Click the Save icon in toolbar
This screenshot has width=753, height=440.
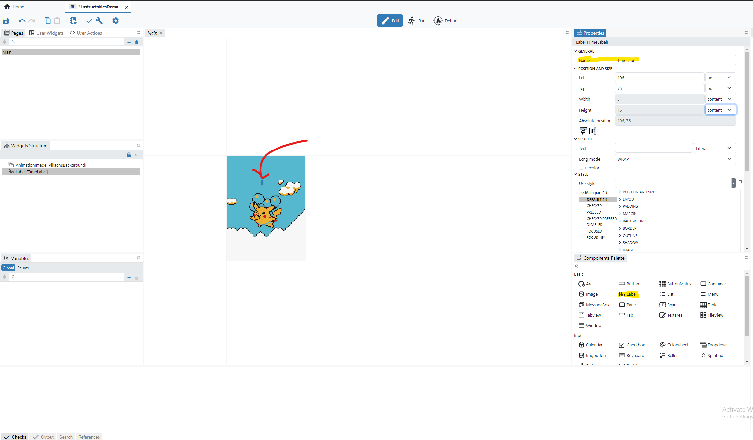tap(6, 21)
